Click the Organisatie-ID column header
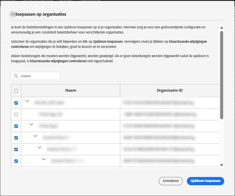235x196 pixels. pos(170,90)
